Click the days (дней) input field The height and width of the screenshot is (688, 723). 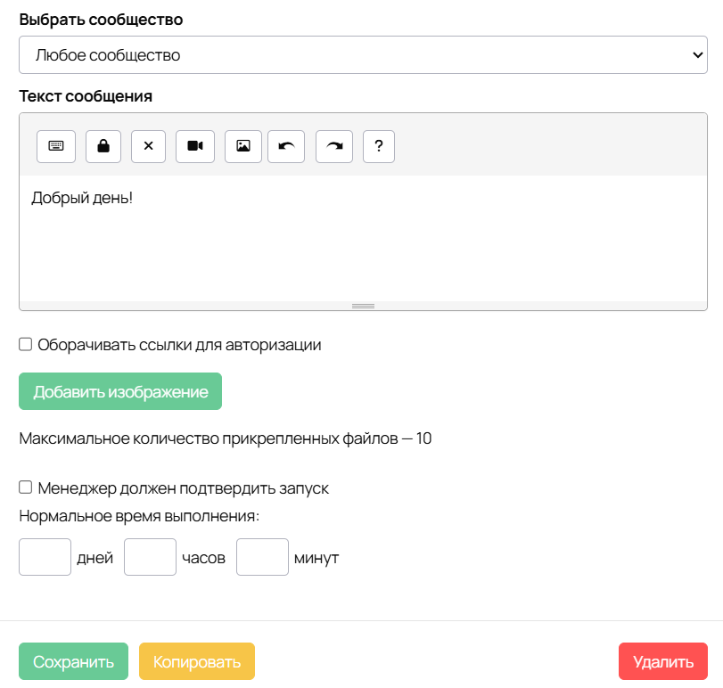pyautogui.click(x=45, y=558)
